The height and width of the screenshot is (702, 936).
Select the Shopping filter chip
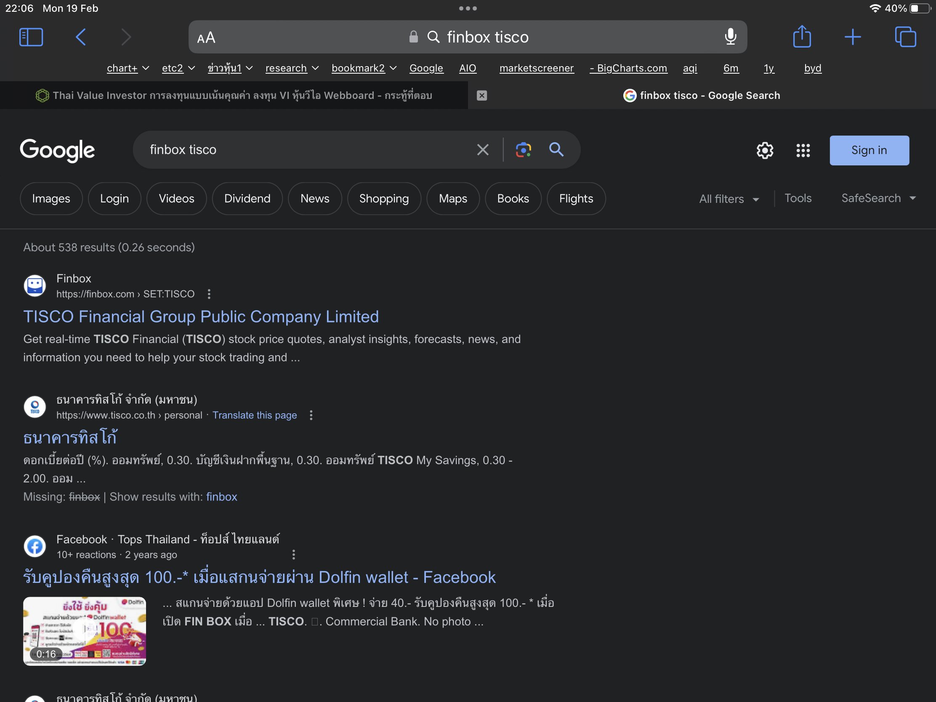pyautogui.click(x=384, y=199)
